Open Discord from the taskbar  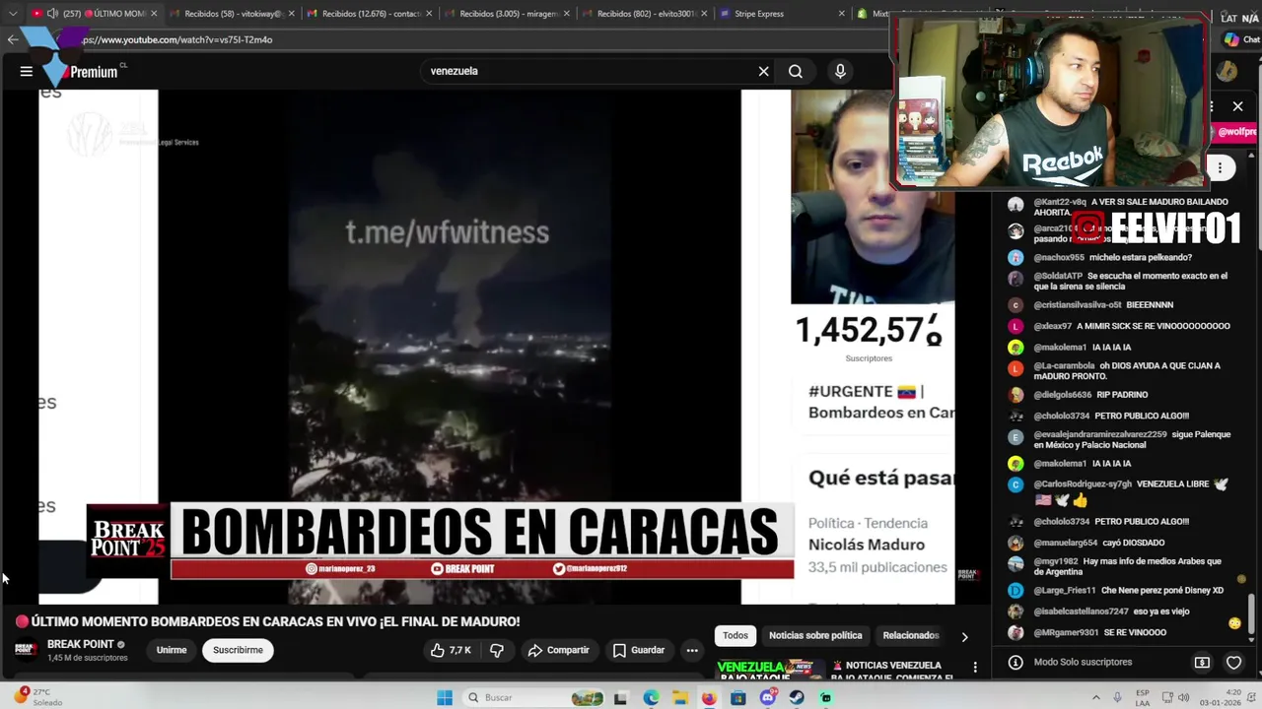click(x=767, y=697)
